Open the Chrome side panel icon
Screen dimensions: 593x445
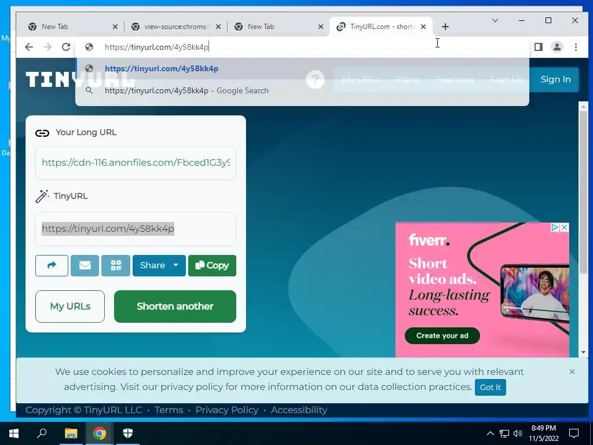pyautogui.click(x=539, y=47)
